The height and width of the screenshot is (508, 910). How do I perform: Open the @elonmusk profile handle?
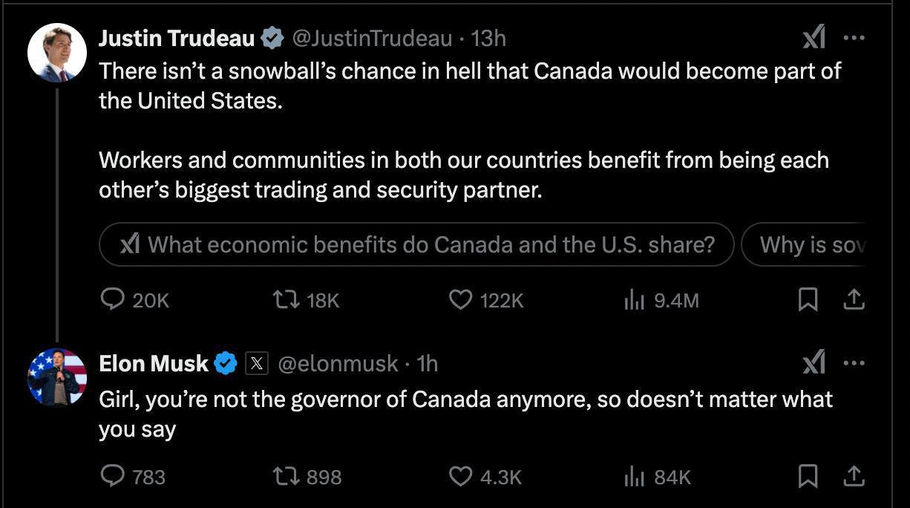338,363
